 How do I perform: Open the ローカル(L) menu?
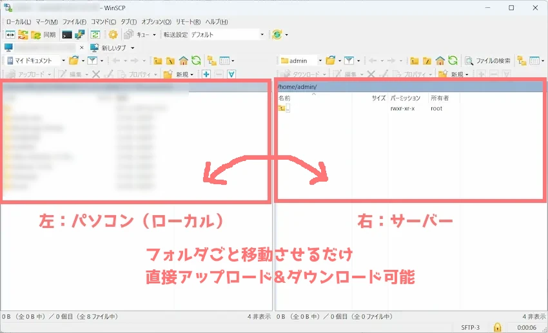coord(19,22)
